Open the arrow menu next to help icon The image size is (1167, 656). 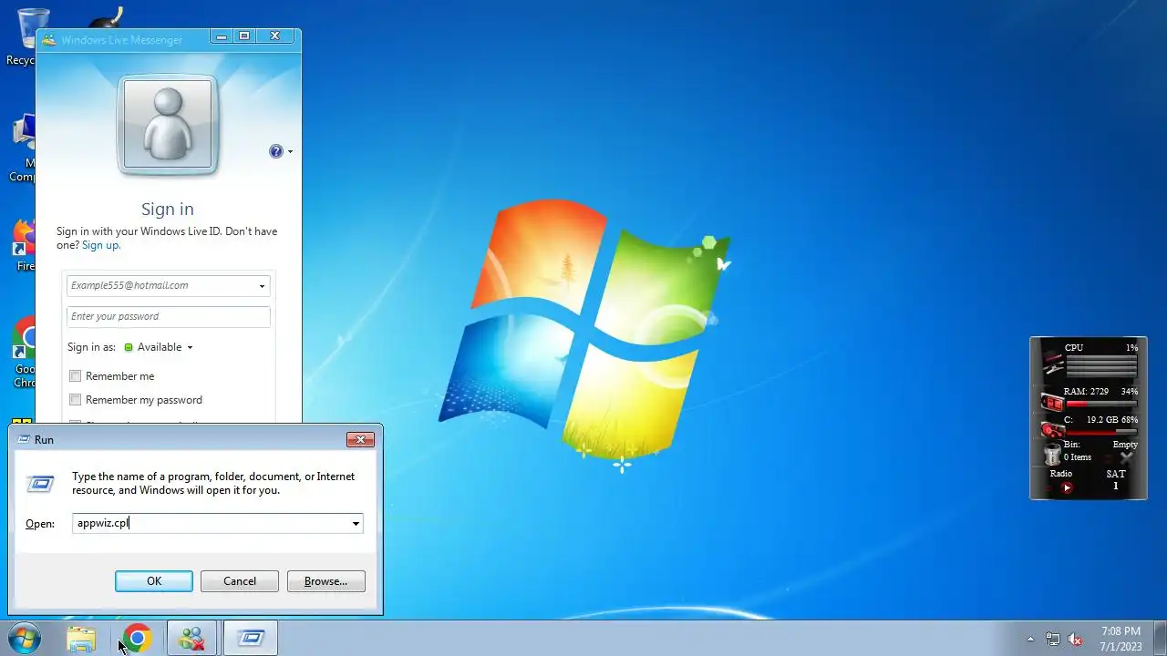(x=290, y=151)
